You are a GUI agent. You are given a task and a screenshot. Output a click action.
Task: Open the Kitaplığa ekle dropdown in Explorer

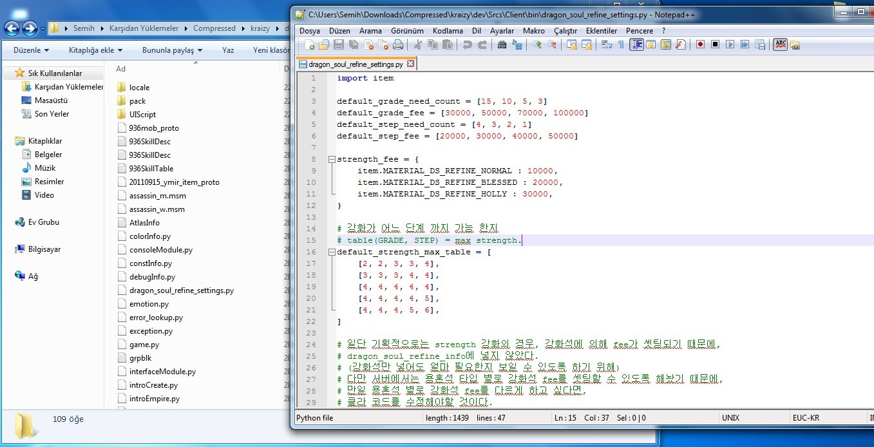(x=96, y=50)
